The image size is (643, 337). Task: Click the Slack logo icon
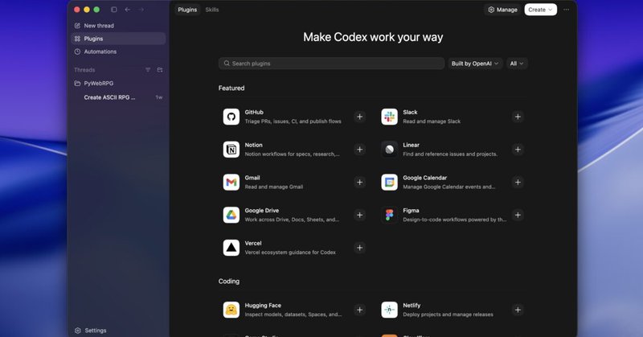pos(389,117)
